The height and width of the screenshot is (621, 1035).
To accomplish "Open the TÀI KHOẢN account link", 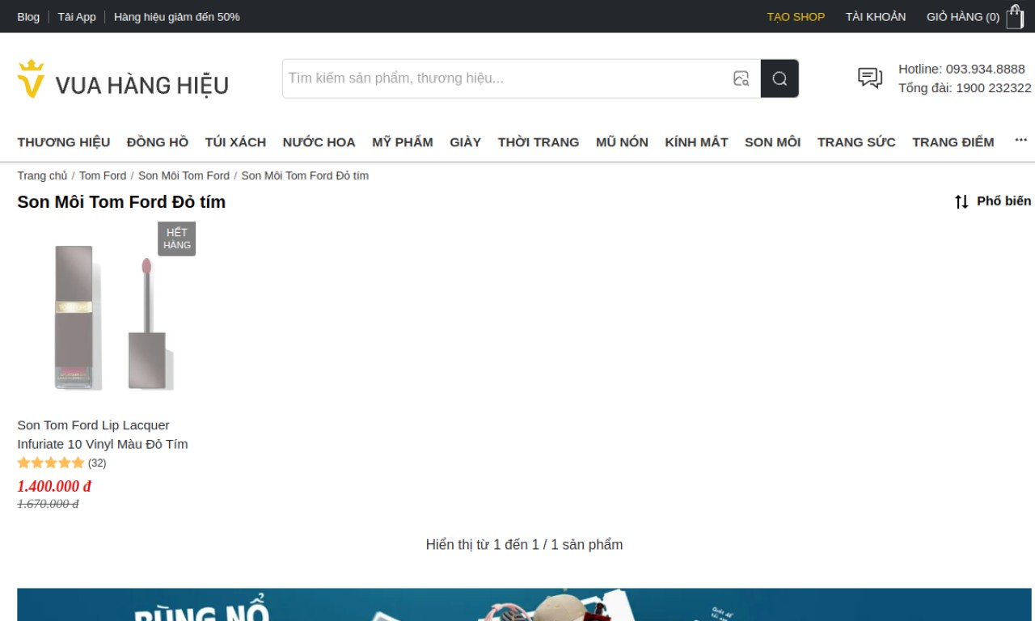I will [x=876, y=17].
